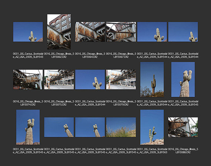Pick the street view thumbnail 5L8Y3079.CR2

click(x=121, y=80)
